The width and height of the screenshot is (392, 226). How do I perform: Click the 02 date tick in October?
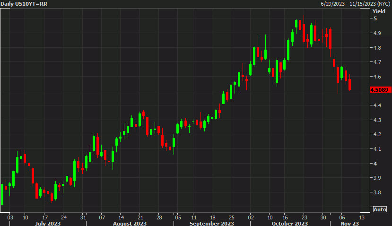pos(251,217)
